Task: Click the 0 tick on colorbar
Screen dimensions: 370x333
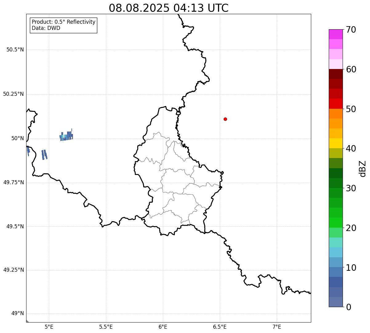Action: (348, 307)
